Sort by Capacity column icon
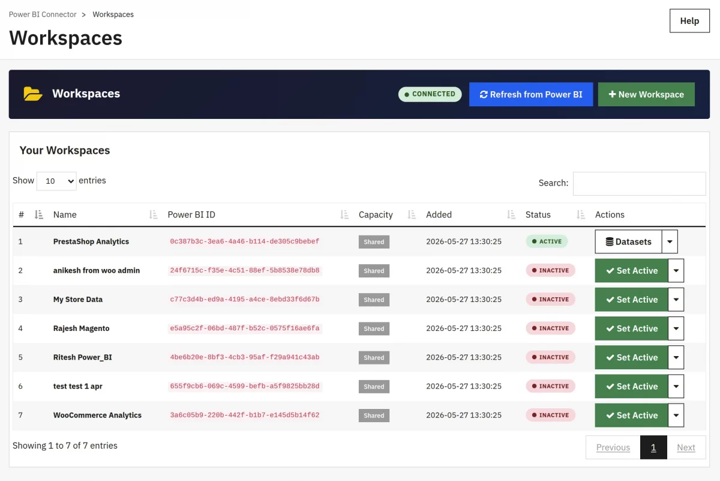 (x=412, y=214)
